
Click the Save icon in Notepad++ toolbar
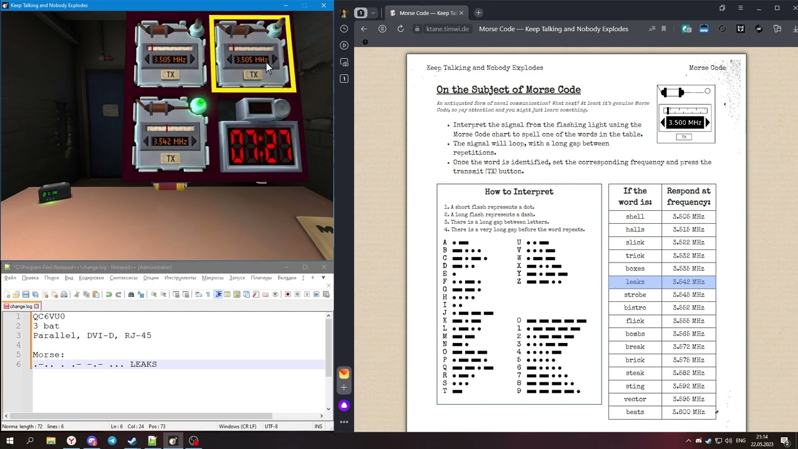click(26, 294)
